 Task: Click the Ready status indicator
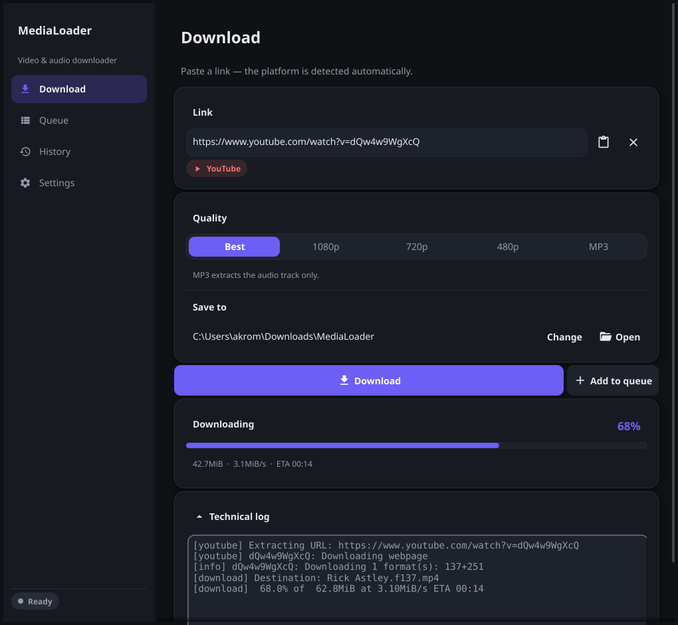35,601
